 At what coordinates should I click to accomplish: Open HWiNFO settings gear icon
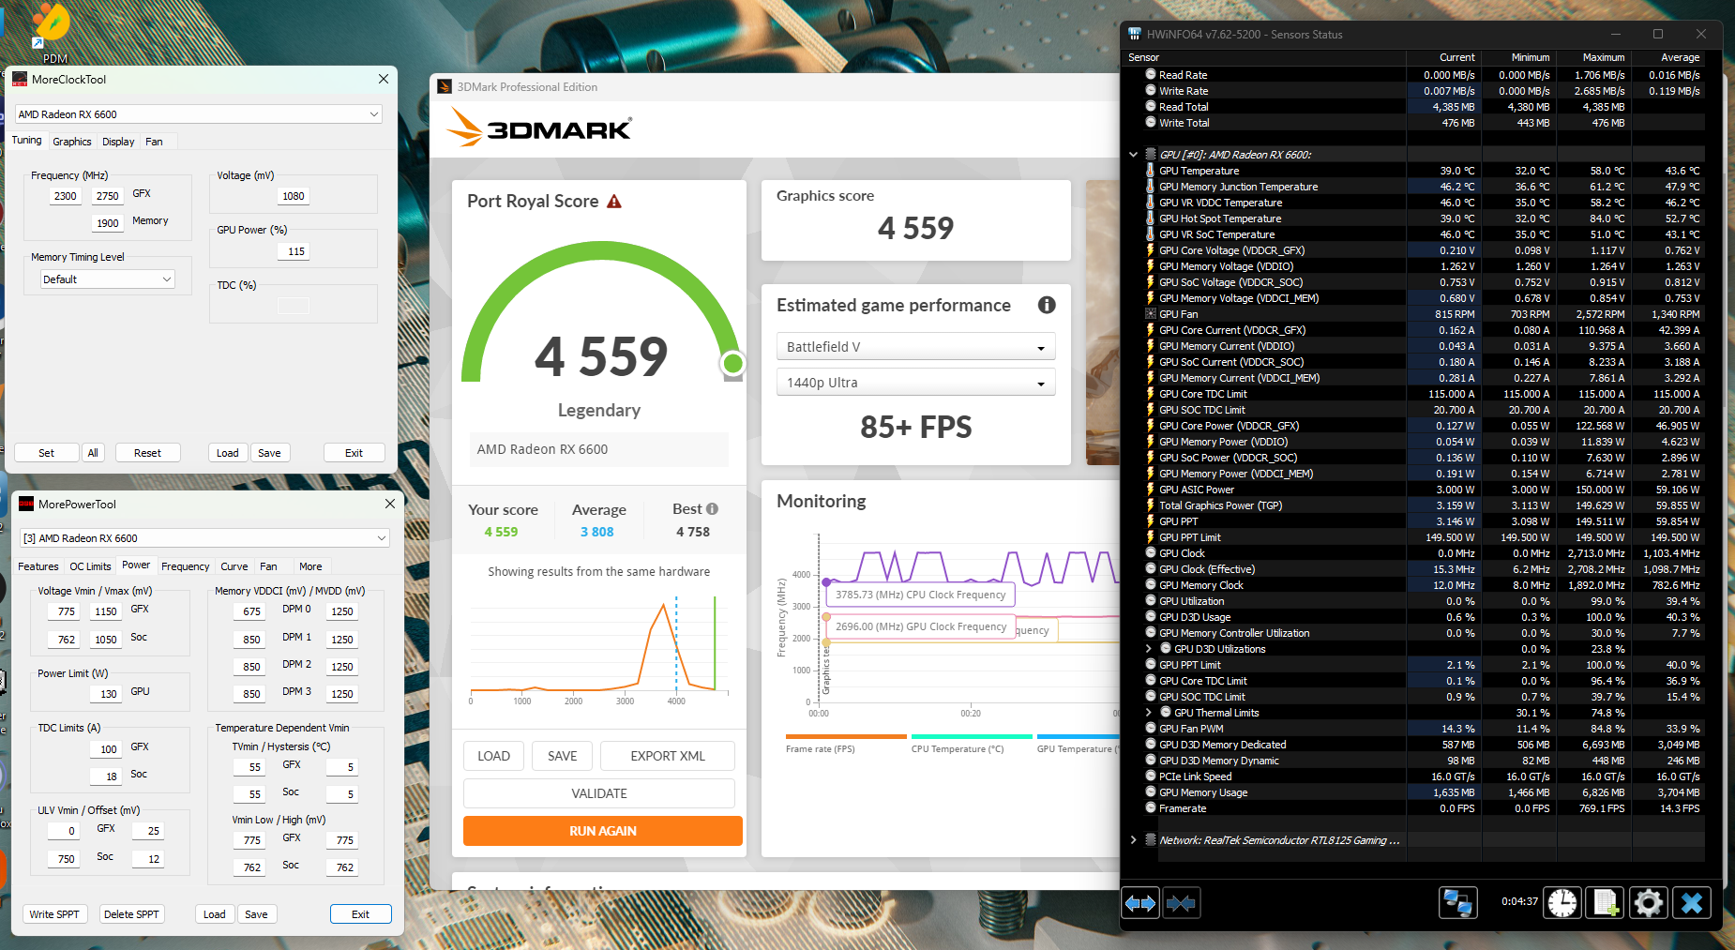1649,903
